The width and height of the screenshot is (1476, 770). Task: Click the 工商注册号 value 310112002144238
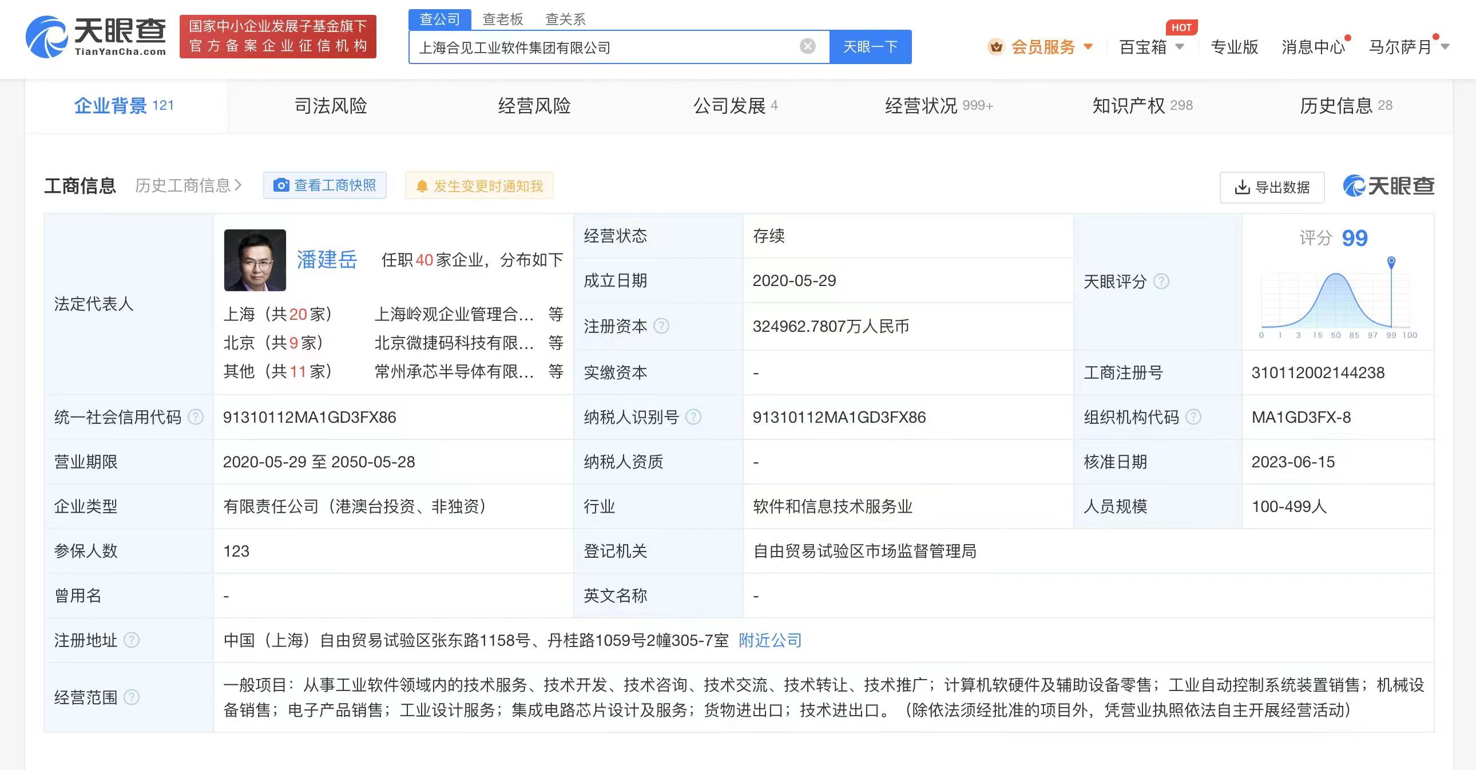click(1318, 372)
